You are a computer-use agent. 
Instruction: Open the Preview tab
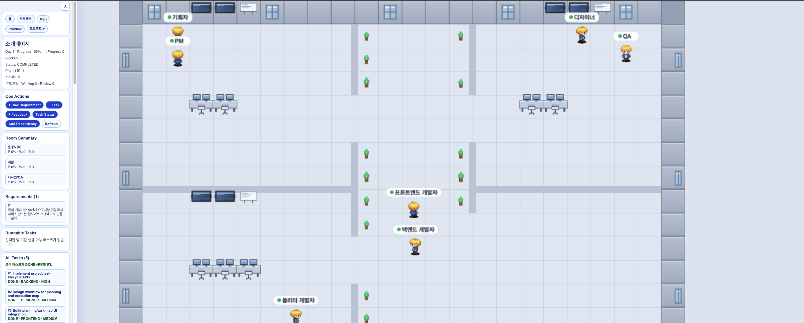click(15, 29)
